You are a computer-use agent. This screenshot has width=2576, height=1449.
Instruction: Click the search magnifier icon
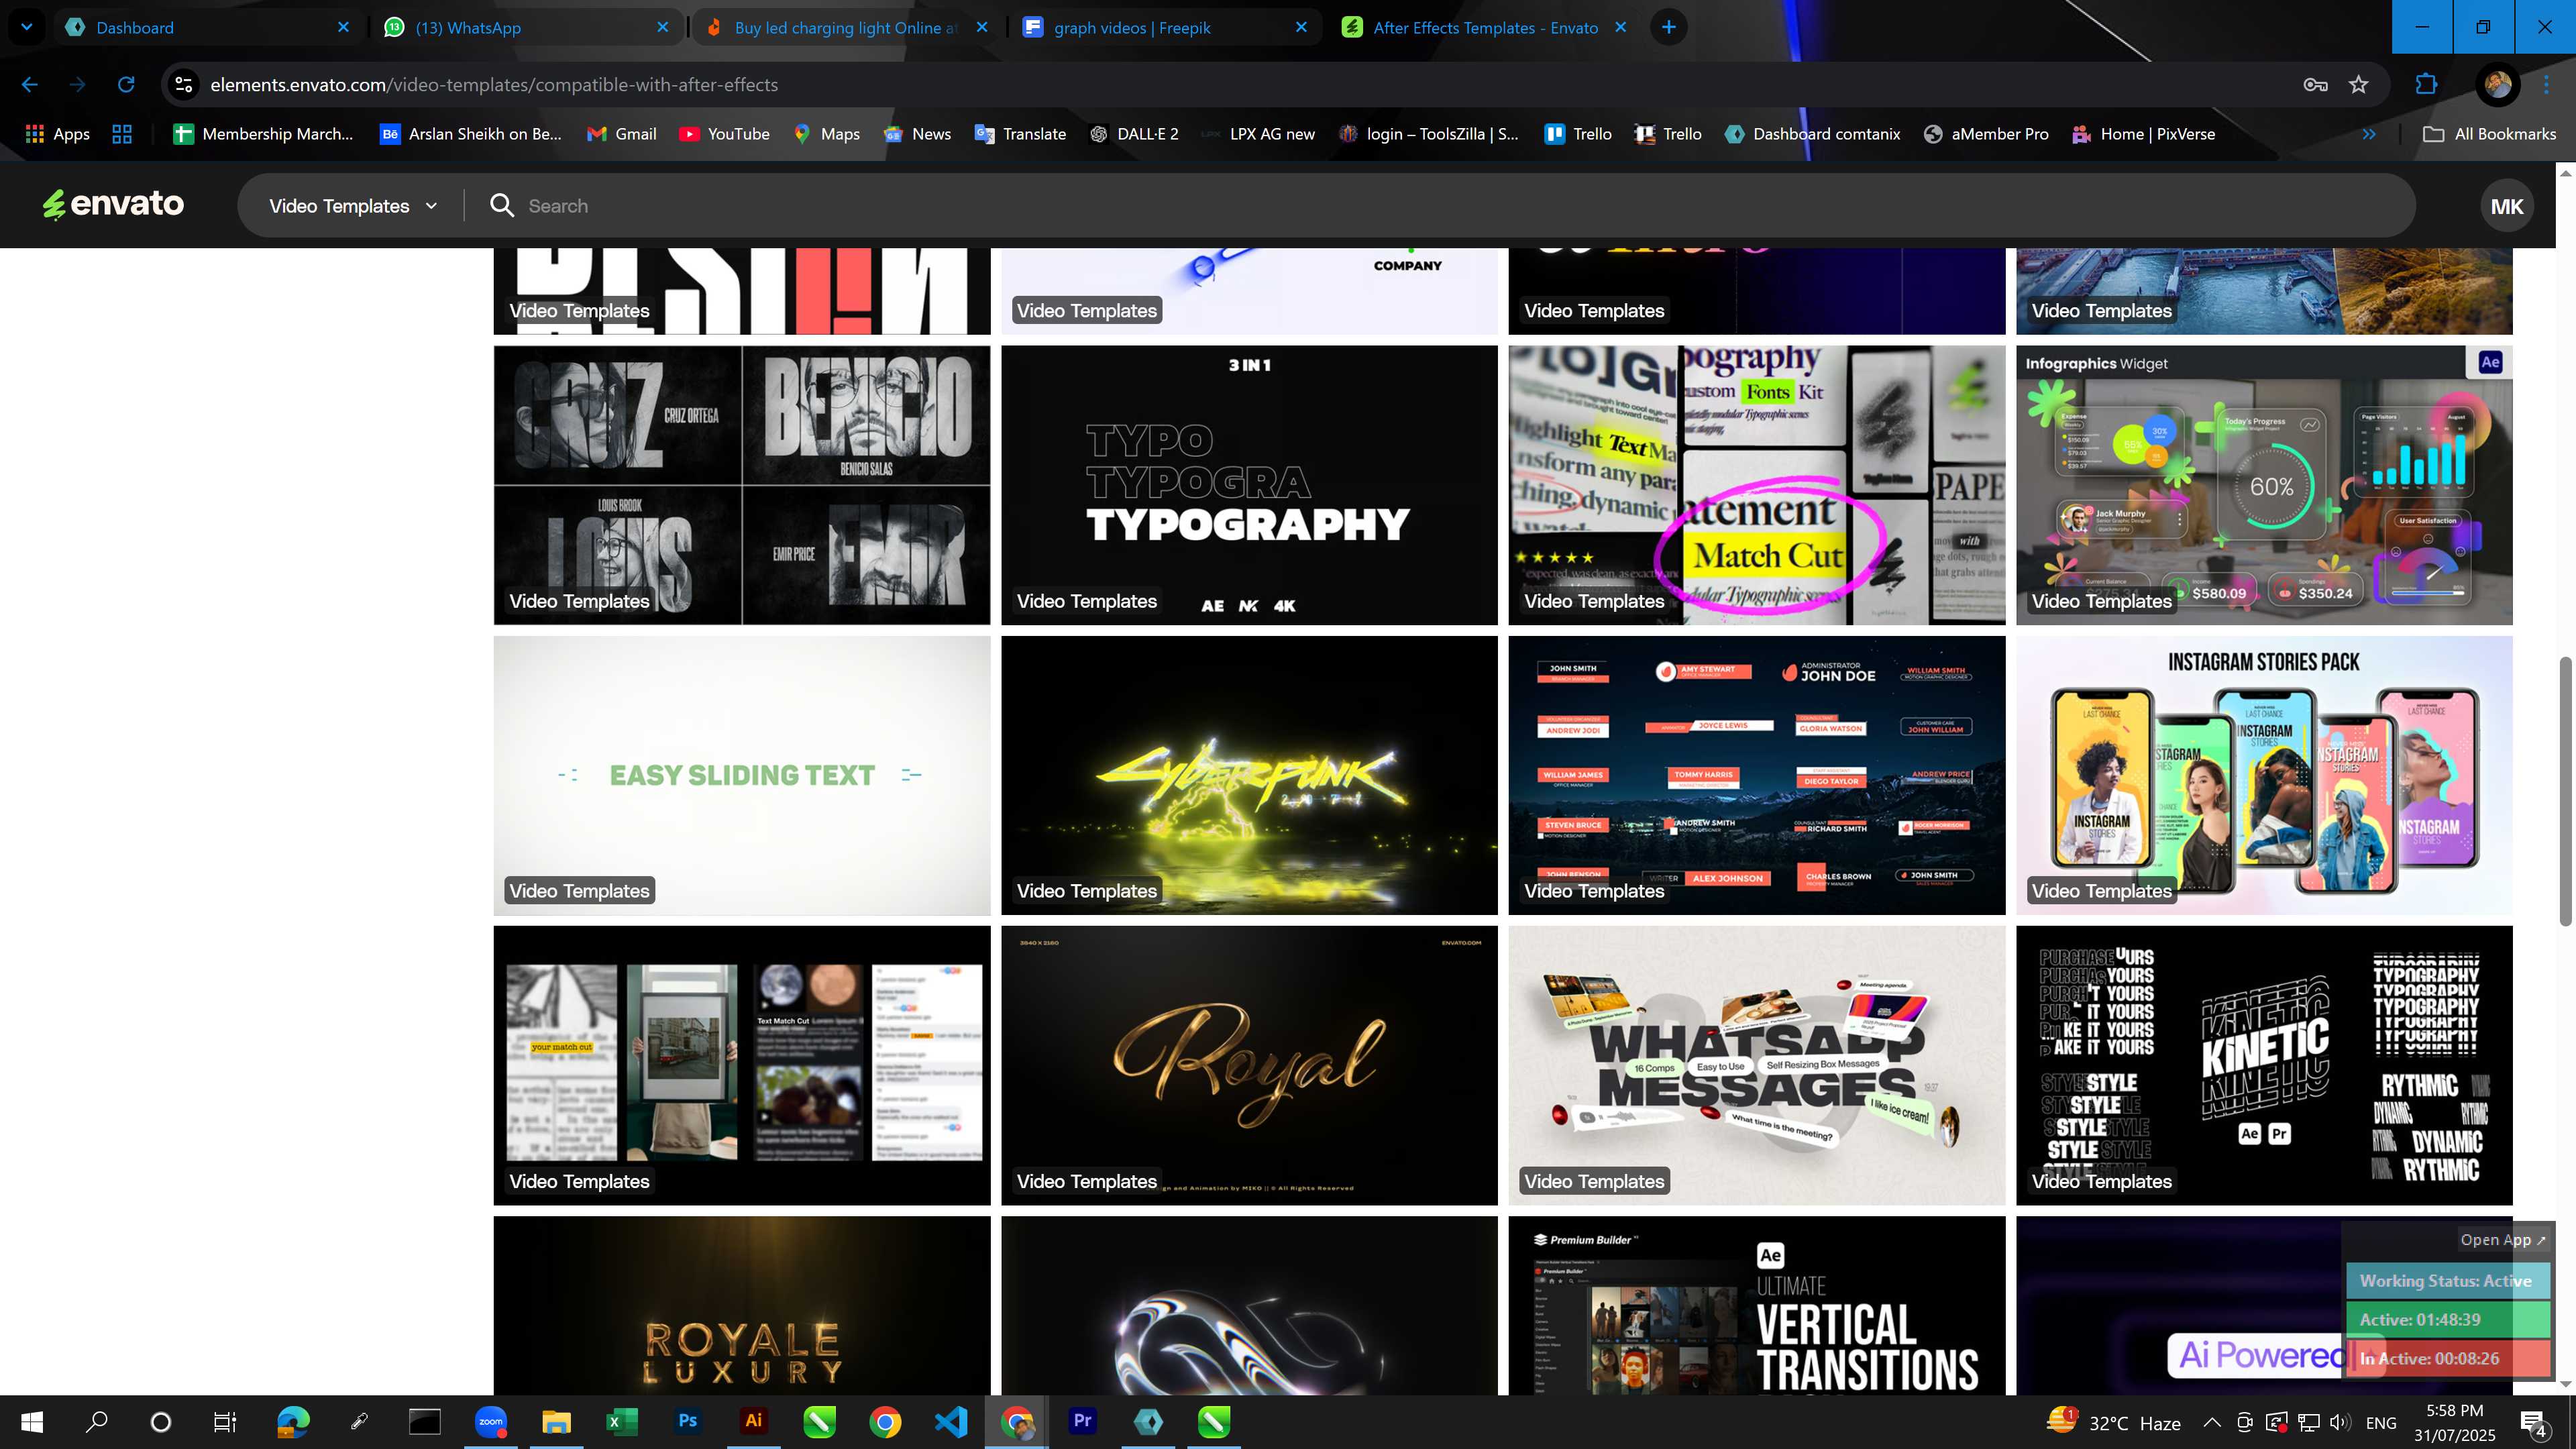coord(502,206)
